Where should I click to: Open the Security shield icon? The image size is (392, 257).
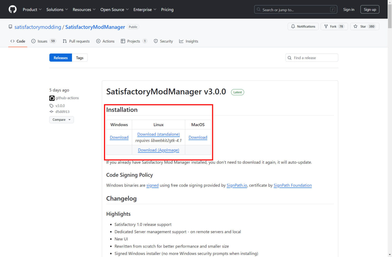click(156, 41)
